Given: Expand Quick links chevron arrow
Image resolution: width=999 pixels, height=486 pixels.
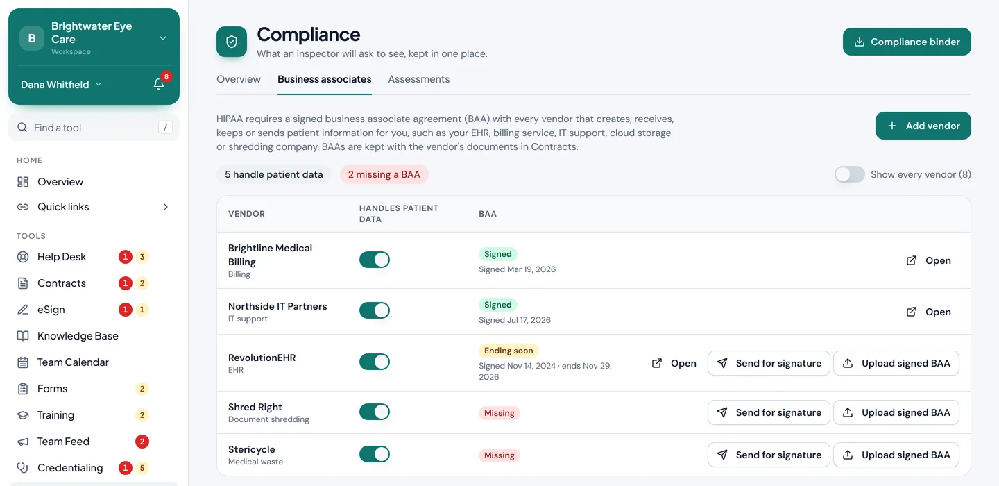Looking at the screenshot, I should tap(166, 207).
